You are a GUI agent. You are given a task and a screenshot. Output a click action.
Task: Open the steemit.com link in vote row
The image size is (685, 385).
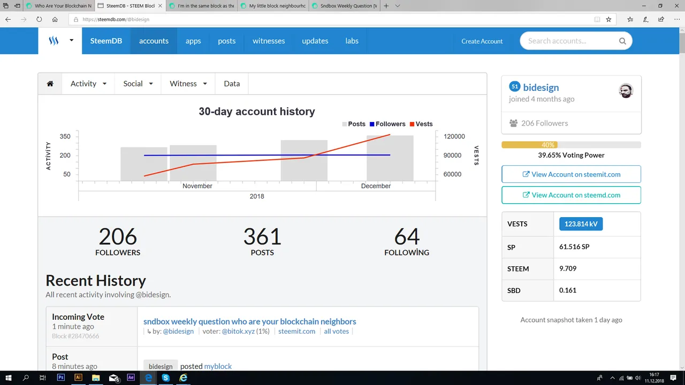click(296, 332)
